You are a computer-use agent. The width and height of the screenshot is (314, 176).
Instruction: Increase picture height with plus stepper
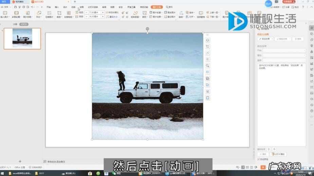103,13
